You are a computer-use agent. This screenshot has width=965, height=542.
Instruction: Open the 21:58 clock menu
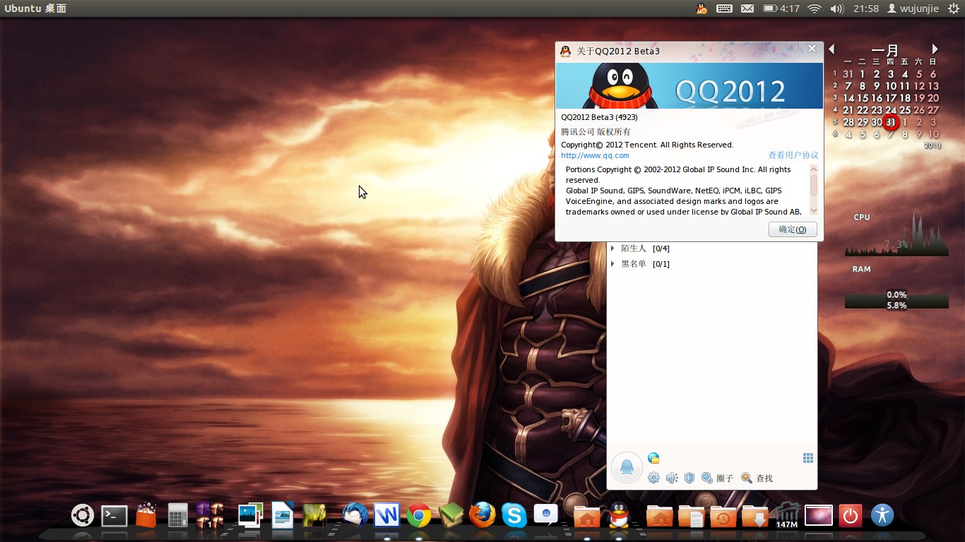click(865, 8)
